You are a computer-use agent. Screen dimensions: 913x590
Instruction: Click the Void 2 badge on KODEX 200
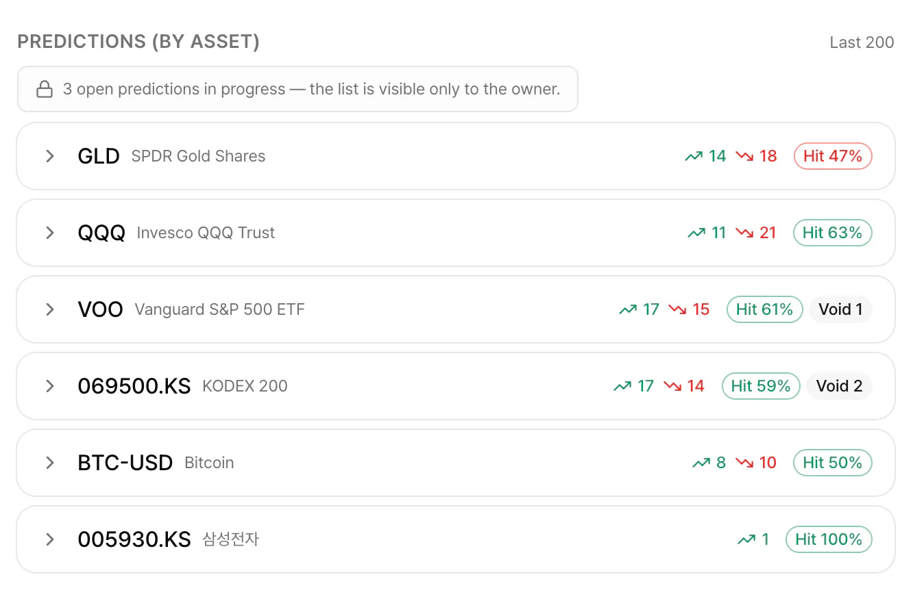839,386
